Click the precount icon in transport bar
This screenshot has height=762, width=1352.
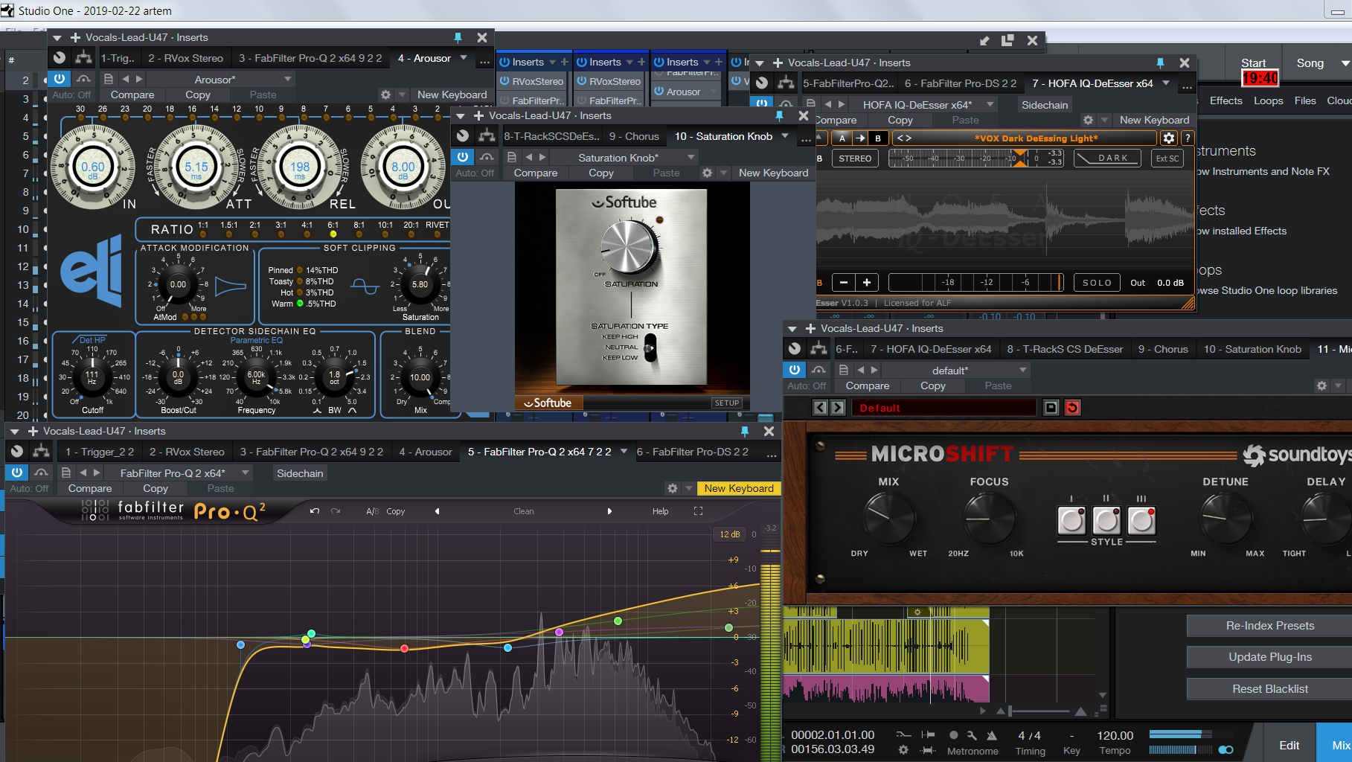(x=927, y=735)
